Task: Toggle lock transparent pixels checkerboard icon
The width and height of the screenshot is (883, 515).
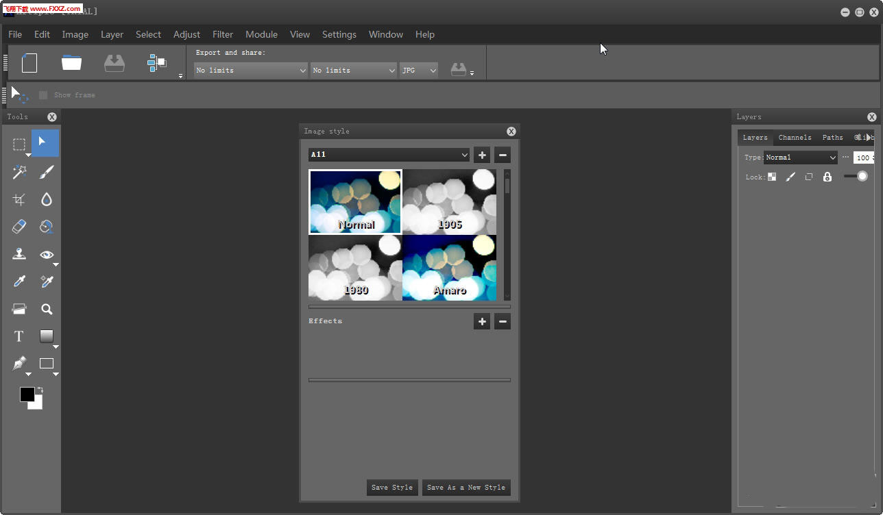Action: coord(772,177)
